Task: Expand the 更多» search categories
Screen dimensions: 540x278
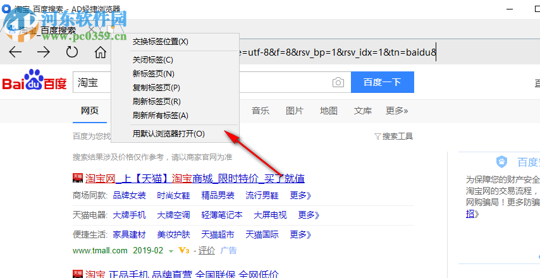Action: 396,111
